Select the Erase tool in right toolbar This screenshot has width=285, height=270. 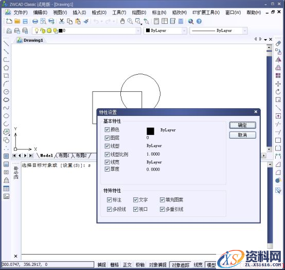click(x=278, y=43)
